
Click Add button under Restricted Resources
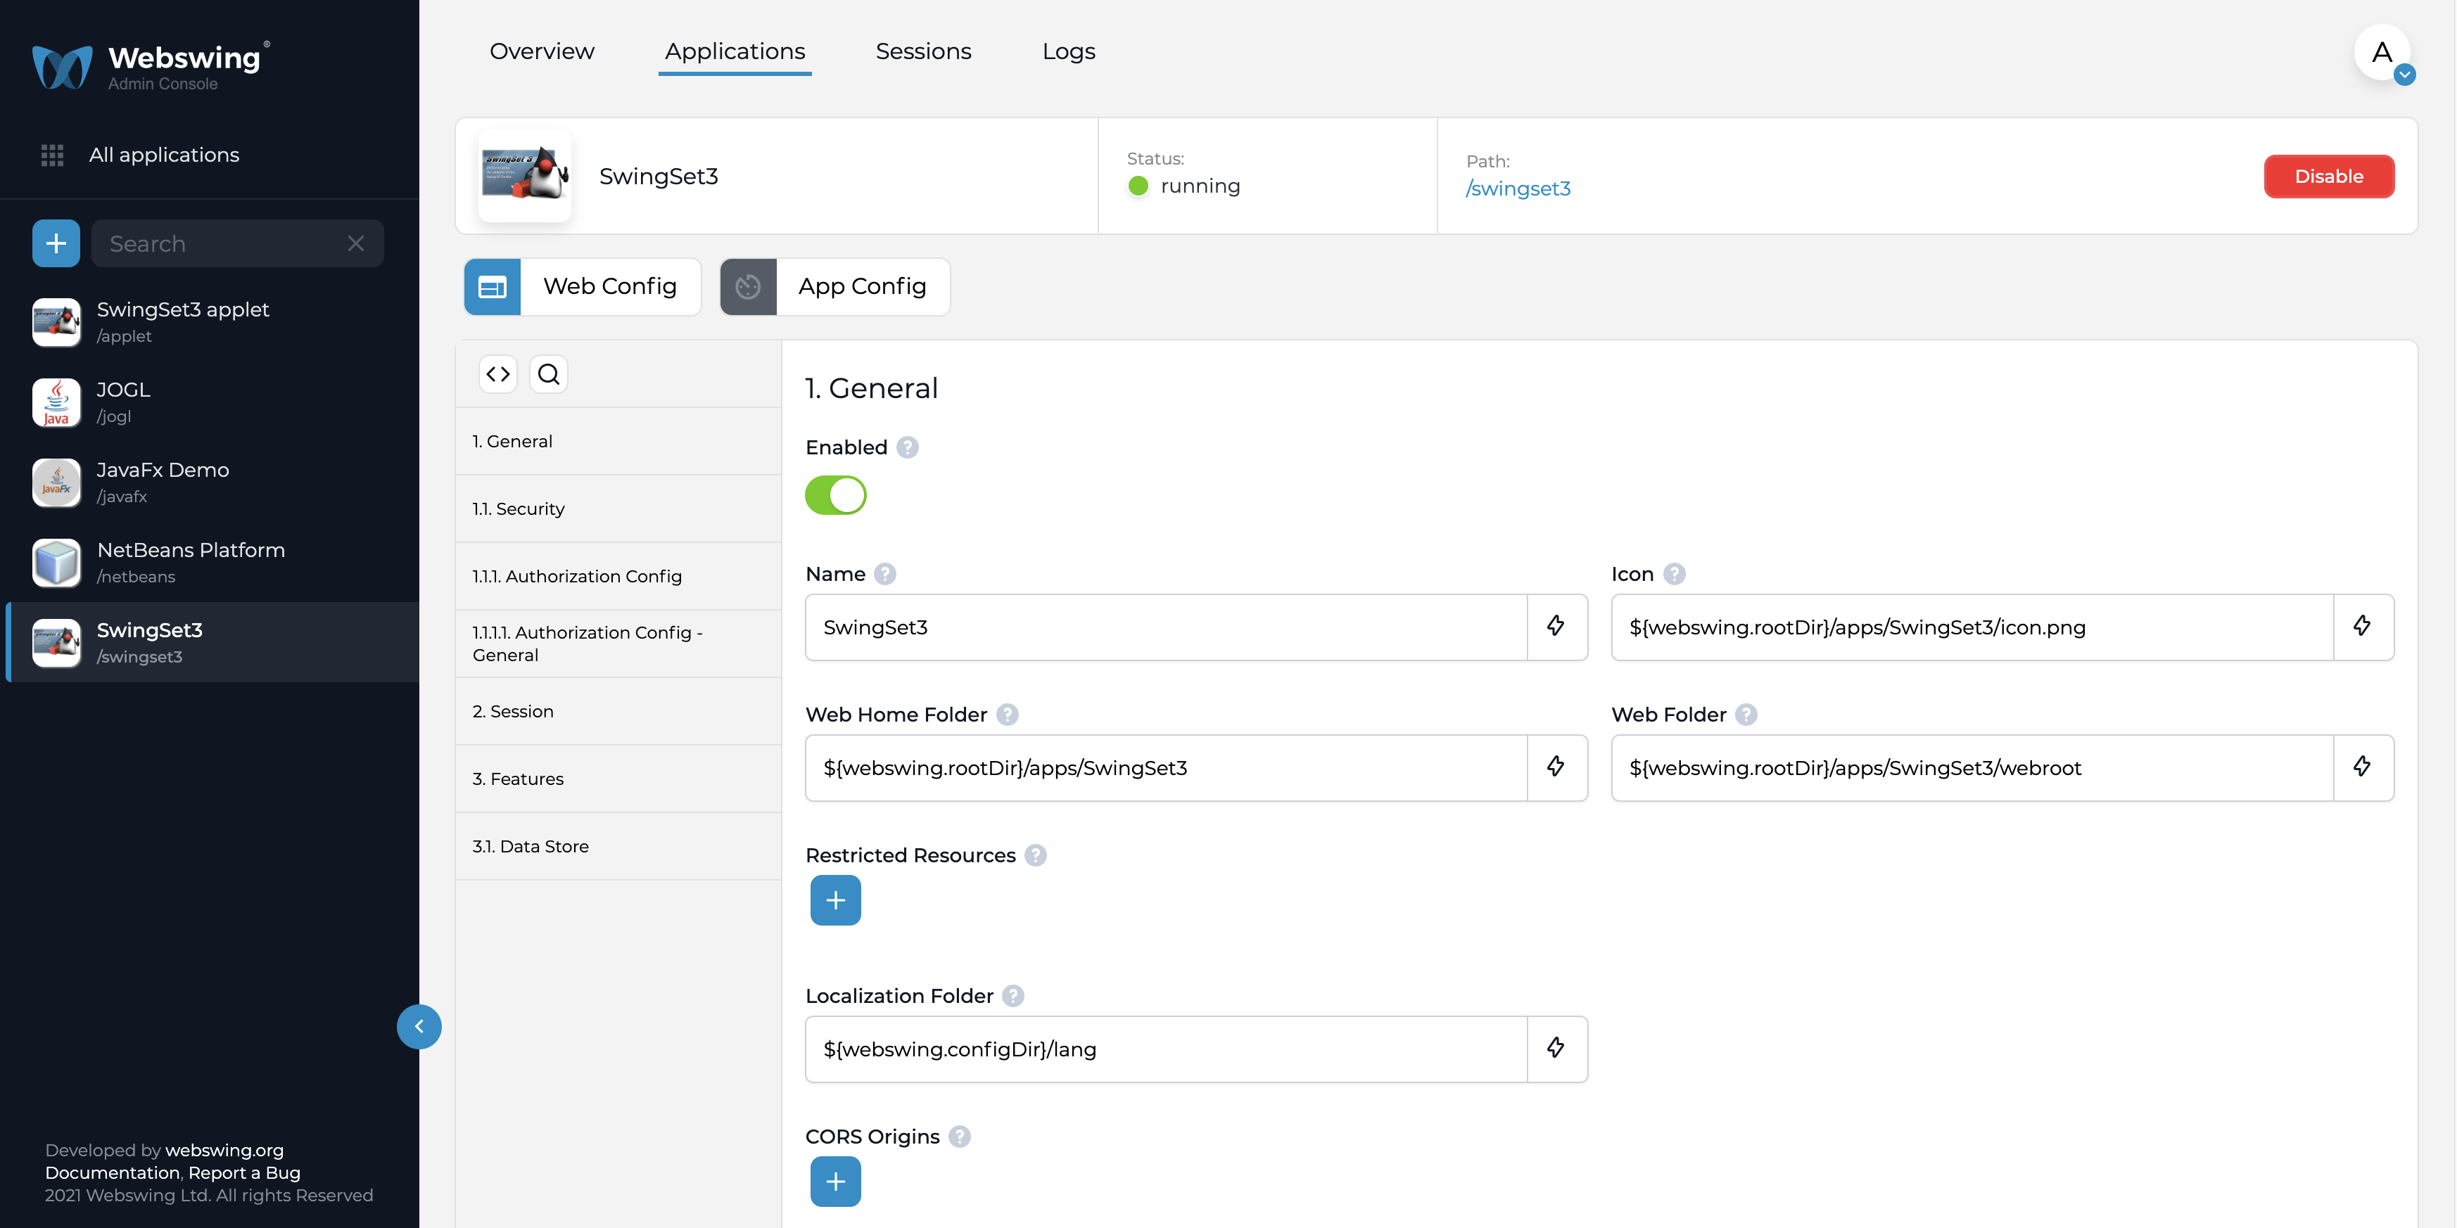coord(835,901)
